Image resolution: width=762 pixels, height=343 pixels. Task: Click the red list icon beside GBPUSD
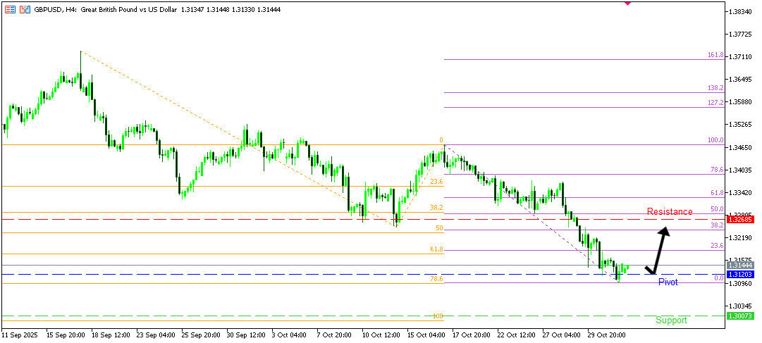point(10,10)
